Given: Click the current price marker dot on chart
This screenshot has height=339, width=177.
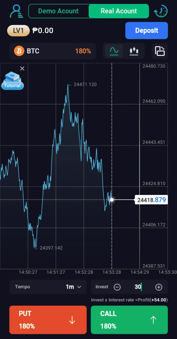Looking at the screenshot, I should point(112,200).
